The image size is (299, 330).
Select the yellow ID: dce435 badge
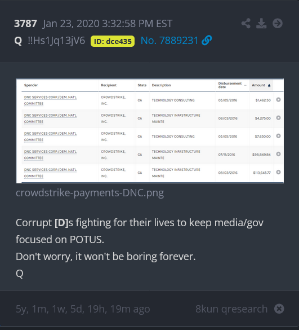113,41
